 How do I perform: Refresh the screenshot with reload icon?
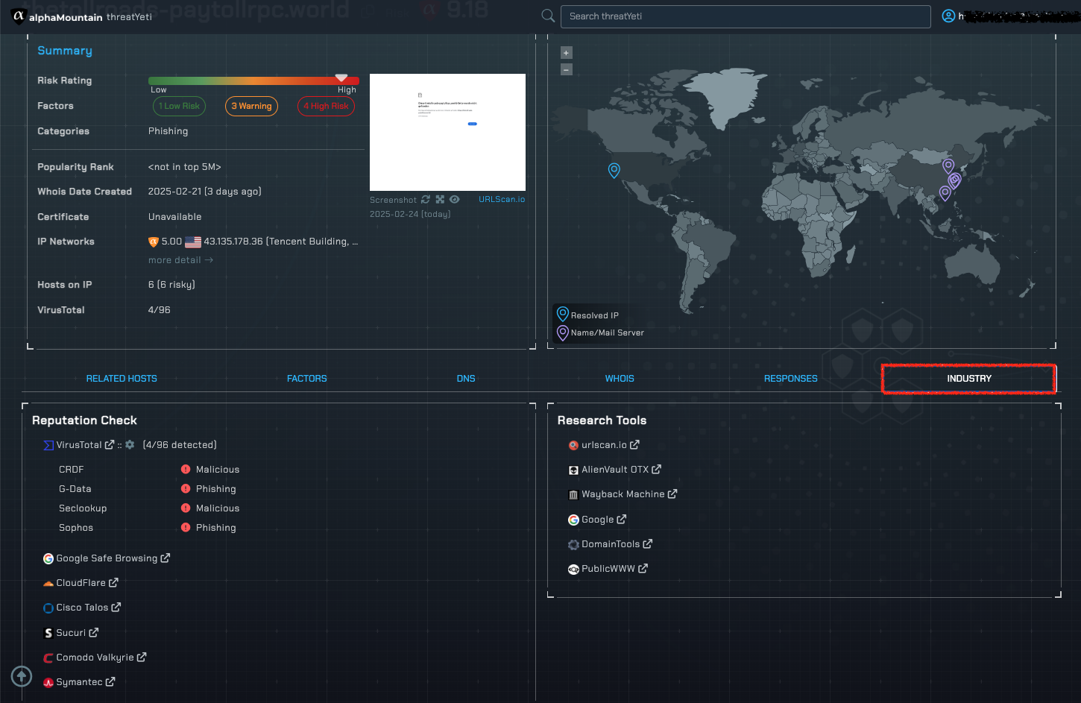coord(426,200)
